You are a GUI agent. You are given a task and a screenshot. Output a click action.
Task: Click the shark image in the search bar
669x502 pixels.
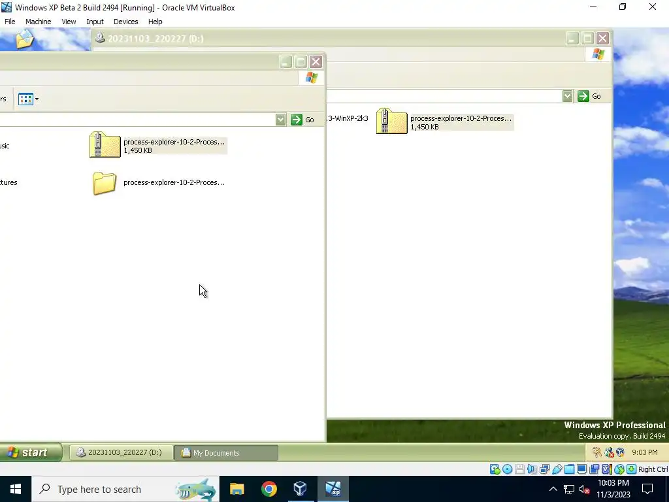click(196, 489)
